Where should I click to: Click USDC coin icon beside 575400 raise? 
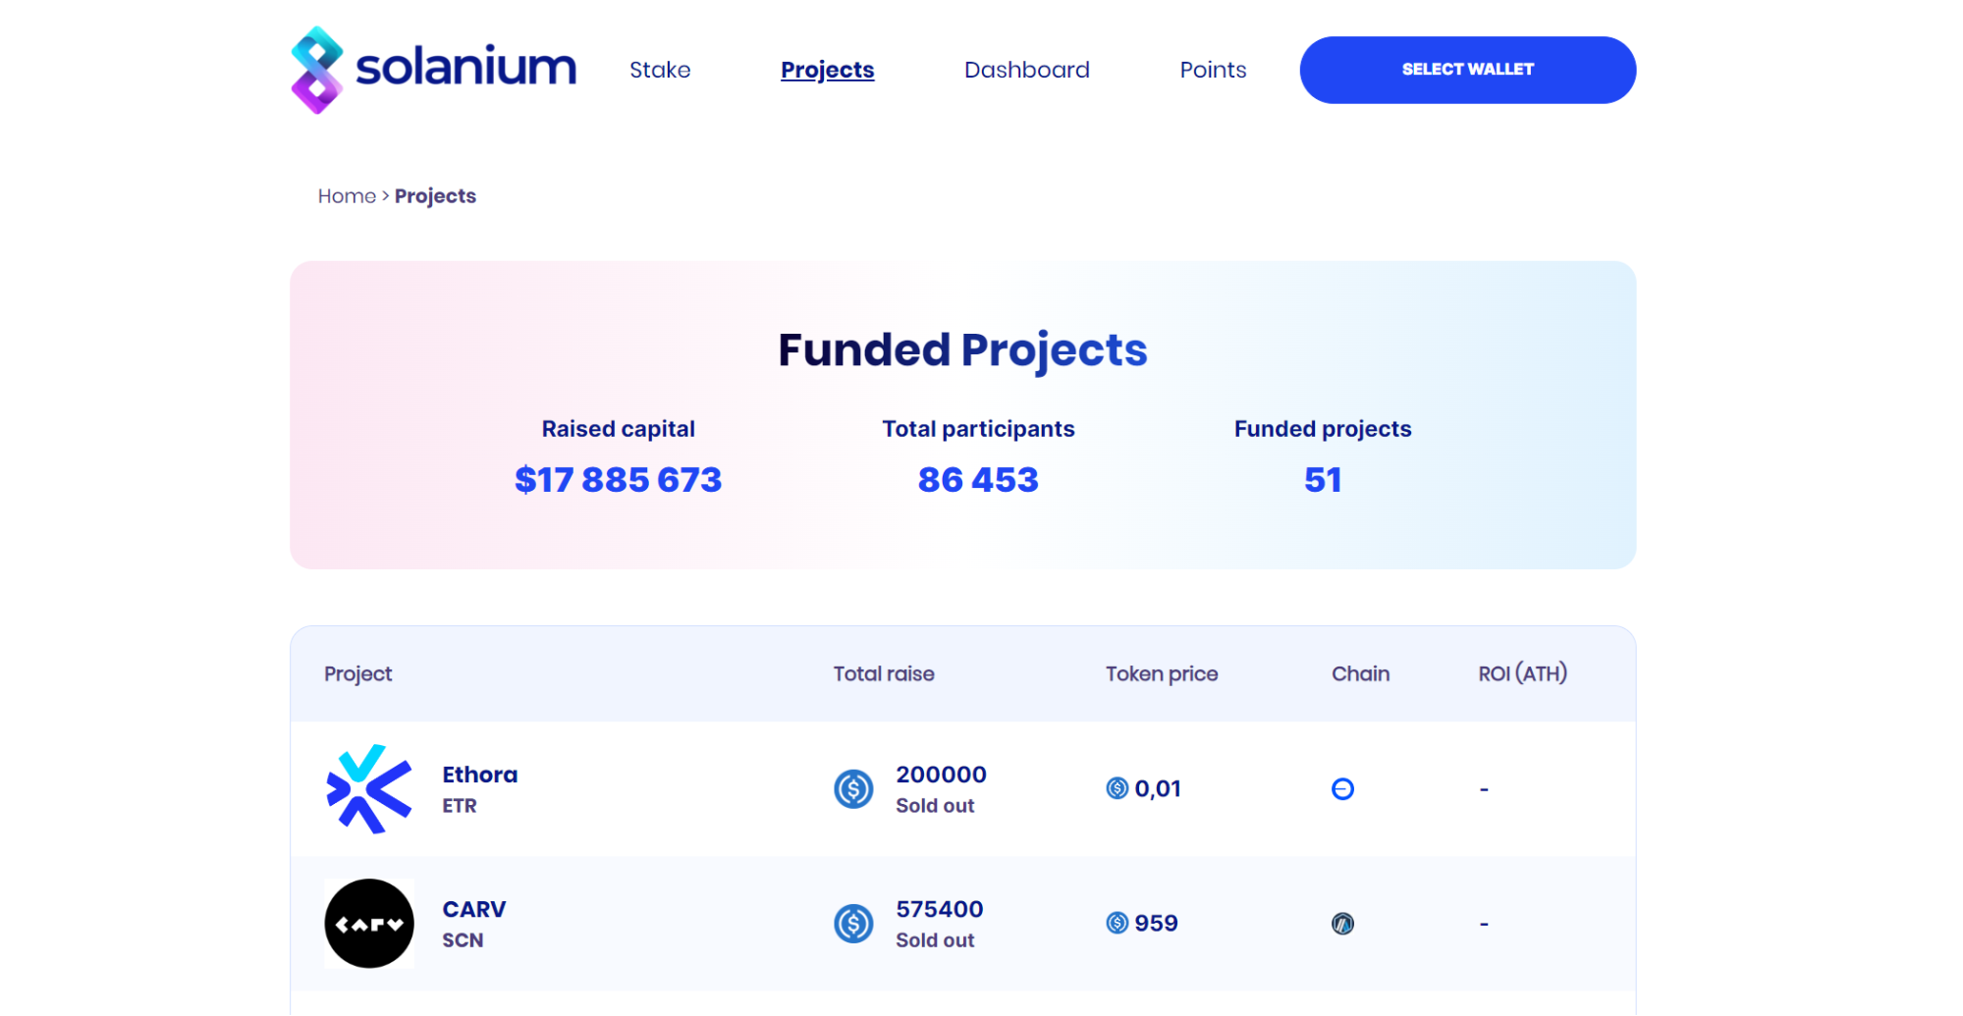853,923
